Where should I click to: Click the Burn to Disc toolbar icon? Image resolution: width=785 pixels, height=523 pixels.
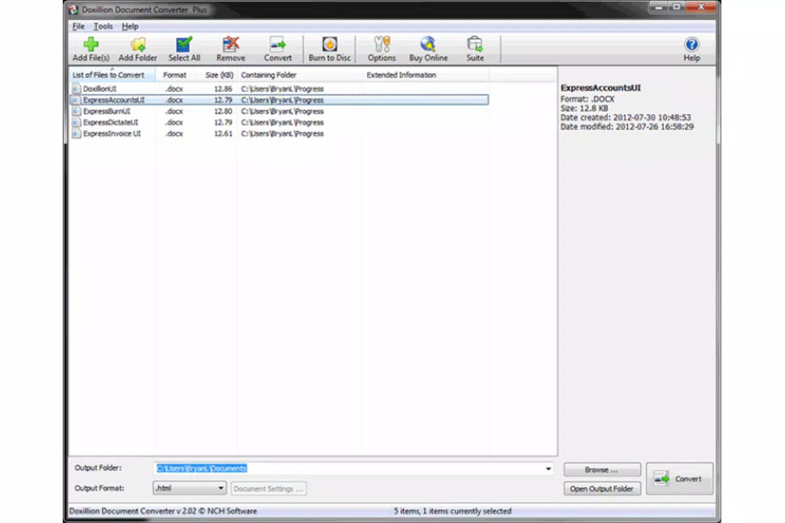(x=330, y=49)
